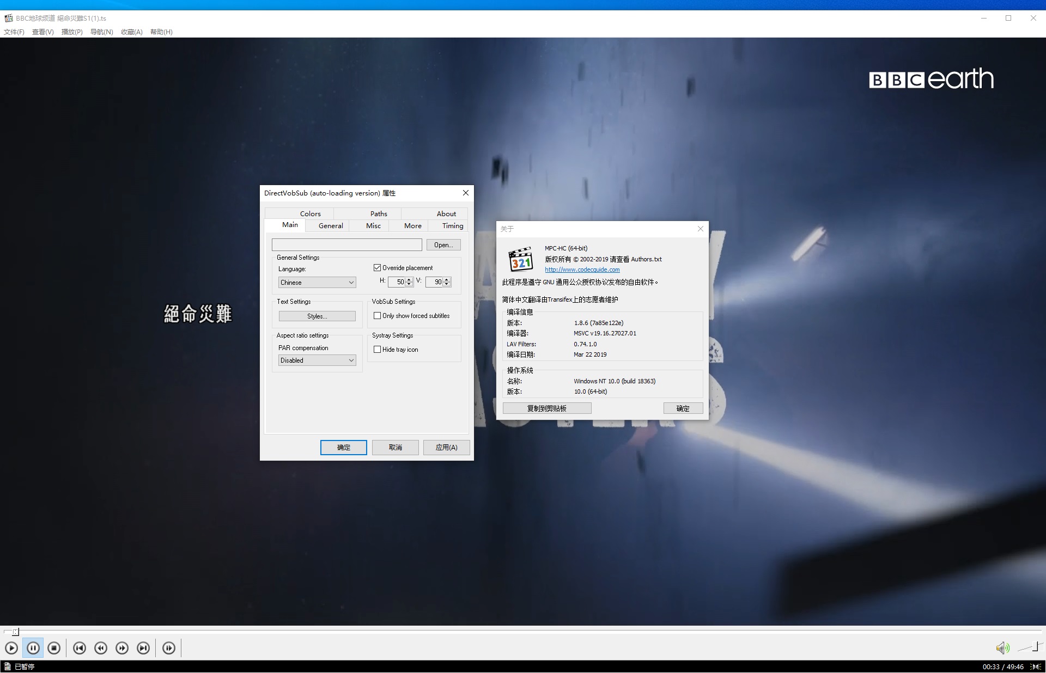Click the seek bar position marker
Viewport: 1046px width, 673px height.
point(16,632)
